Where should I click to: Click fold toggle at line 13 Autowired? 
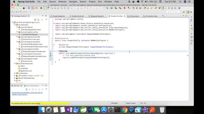pos(54,45)
